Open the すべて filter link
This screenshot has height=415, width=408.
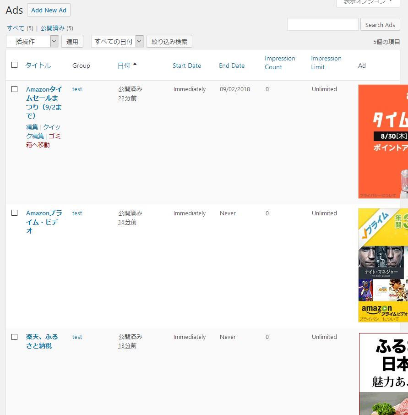pos(16,28)
